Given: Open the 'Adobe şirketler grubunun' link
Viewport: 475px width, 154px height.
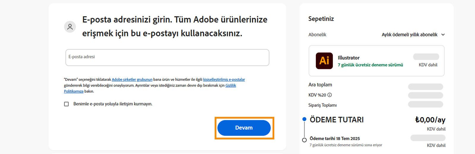Looking at the screenshot, I should pos(132,80).
